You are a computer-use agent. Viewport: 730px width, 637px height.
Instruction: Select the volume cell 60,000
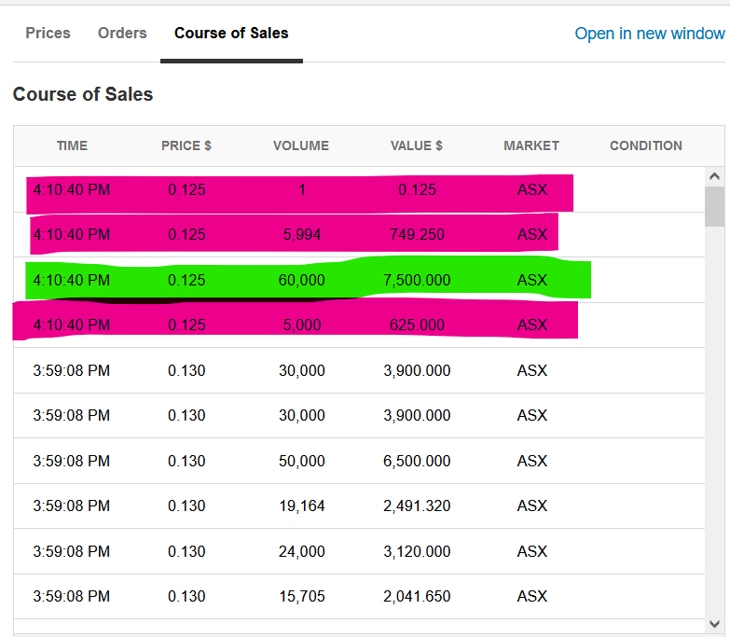(302, 280)
